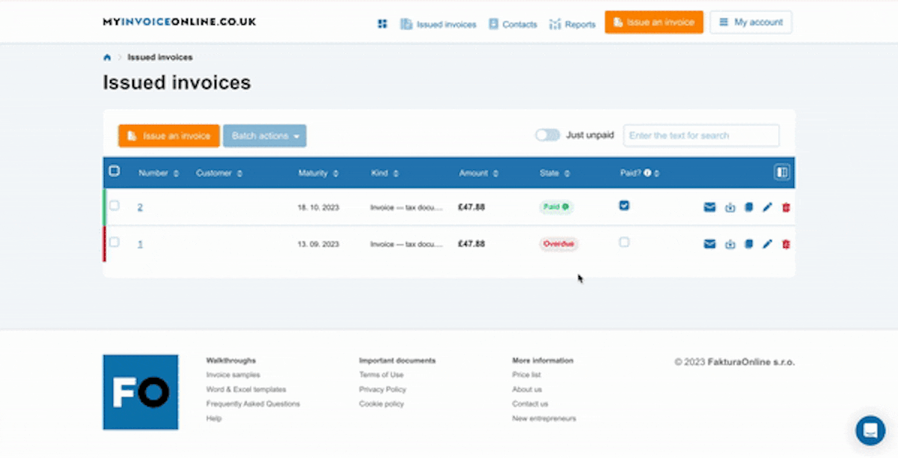Click the search text field

pyautogui.click(x=701, y=135)
